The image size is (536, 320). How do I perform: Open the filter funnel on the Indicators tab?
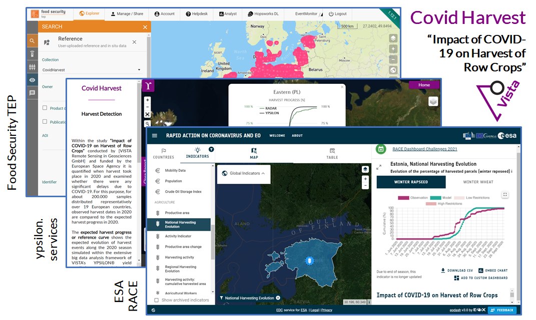coord(211,149)
